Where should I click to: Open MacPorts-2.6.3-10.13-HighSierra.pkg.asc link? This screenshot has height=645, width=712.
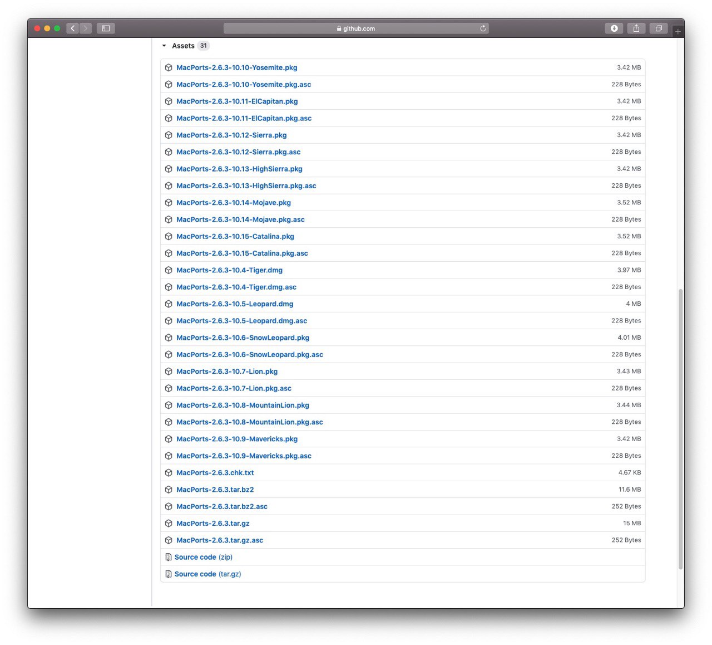coord(246,186)
